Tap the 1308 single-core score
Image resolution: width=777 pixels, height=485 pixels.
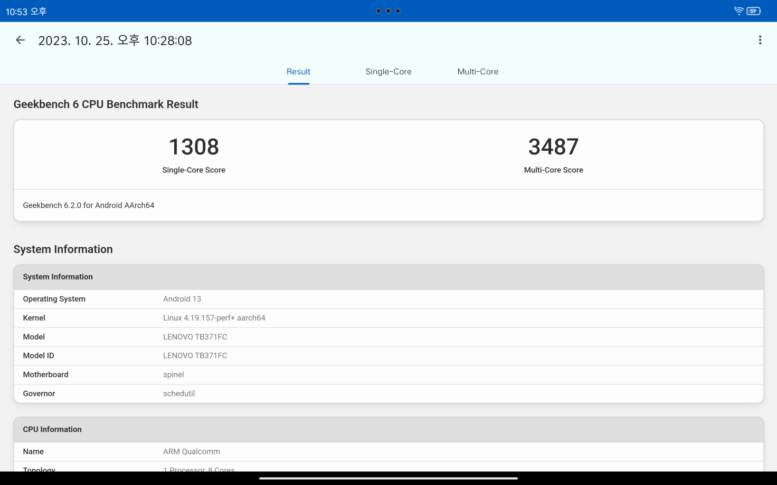point(194,147)
